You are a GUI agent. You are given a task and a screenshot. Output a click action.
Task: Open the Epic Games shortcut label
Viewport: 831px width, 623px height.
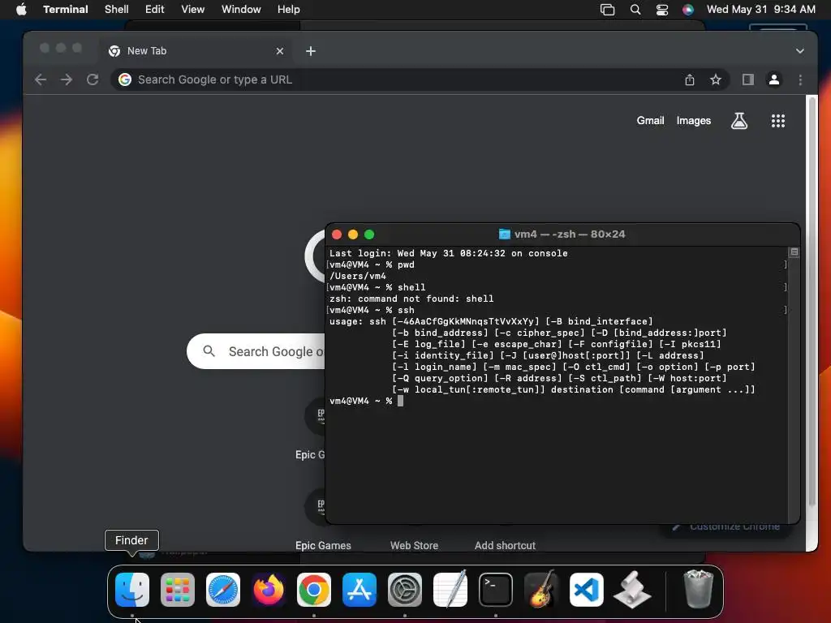tap(323, 546)
